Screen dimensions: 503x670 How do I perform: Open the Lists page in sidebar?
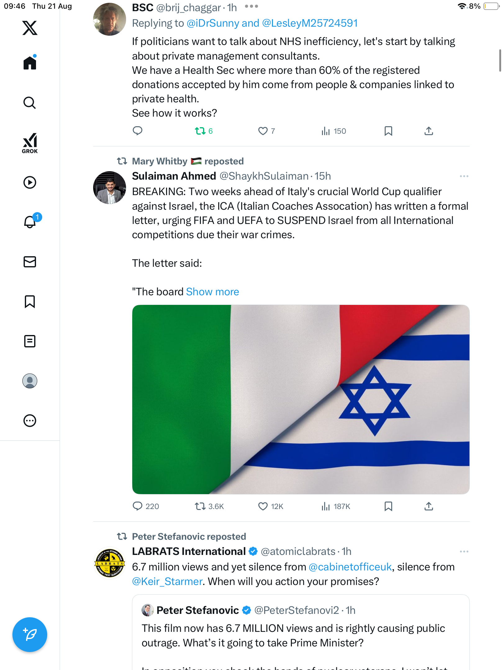30,341
